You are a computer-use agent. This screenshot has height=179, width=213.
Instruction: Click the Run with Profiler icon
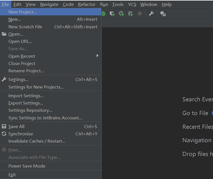click(x=121, y=13)
